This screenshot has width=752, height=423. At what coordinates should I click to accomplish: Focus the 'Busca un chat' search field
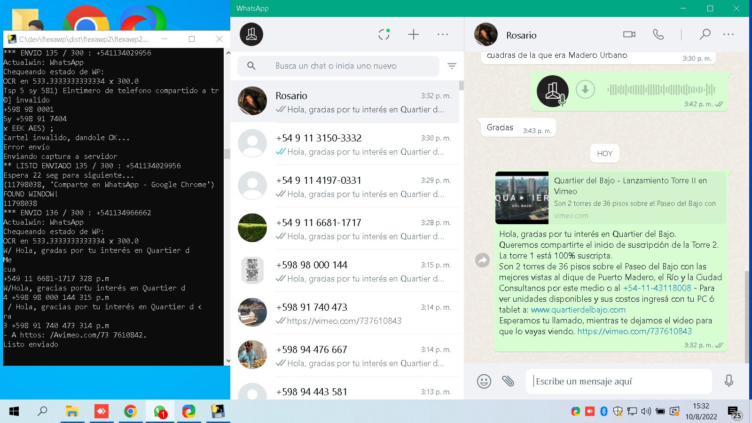pyautogui.click(x=338, y=66)
